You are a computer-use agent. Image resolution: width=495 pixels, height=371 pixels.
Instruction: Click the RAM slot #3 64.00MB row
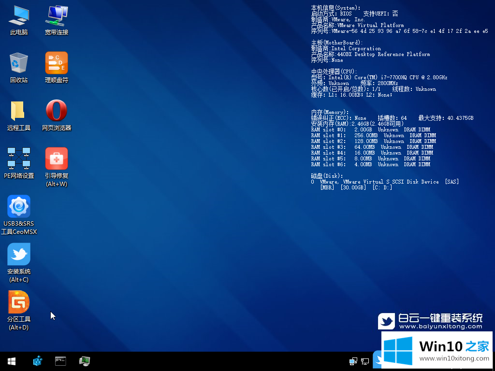[372, 147]
